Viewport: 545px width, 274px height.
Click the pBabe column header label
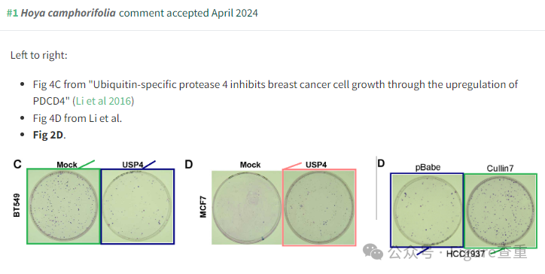click(428, 168)
